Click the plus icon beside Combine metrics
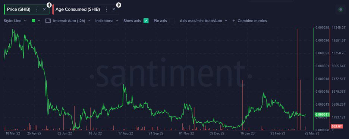The height and width of the screenshot is (139, 349). point(234,21)
